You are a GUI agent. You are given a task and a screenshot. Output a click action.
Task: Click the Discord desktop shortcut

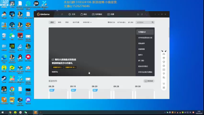click(28, 101)
